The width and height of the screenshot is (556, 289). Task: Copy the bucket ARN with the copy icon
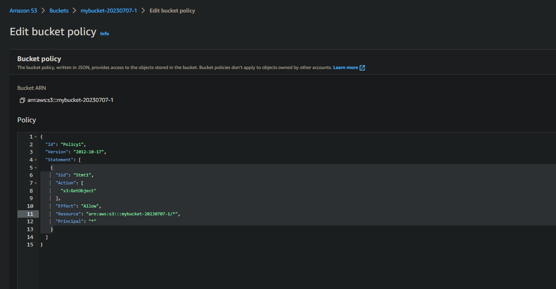click(22, 100)
